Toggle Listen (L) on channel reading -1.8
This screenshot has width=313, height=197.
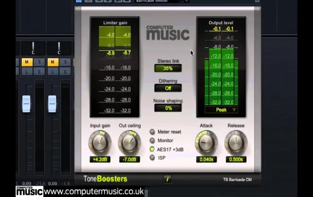[53, 72]
